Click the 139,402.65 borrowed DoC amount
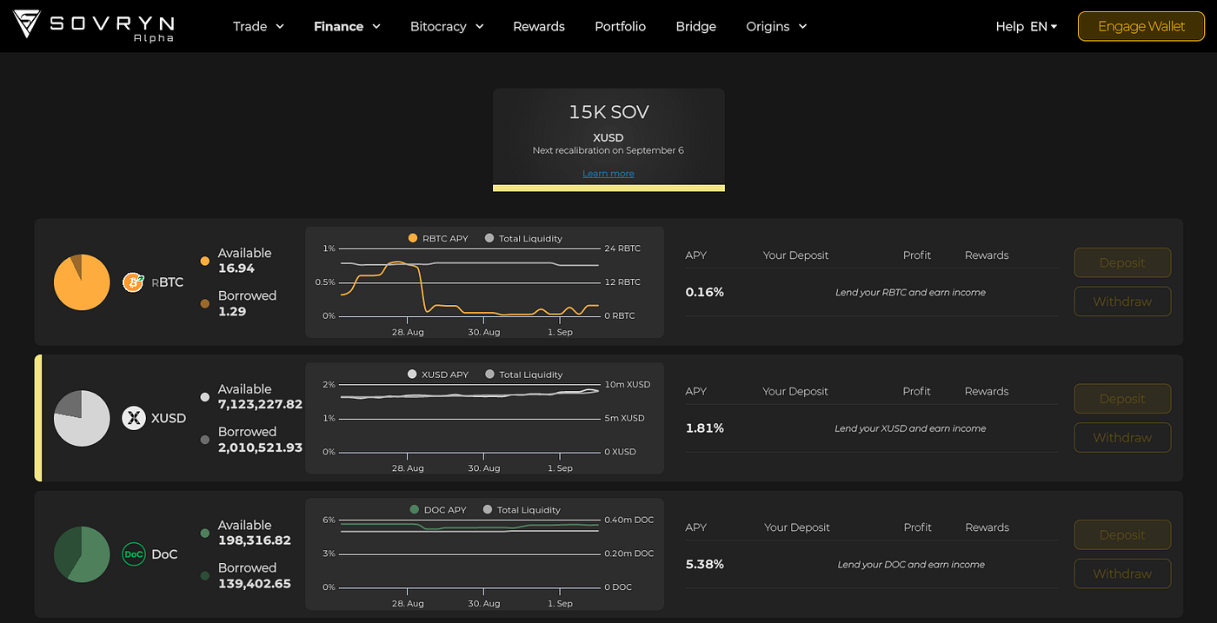Viewport: 1217px width, 623px height. tap(255, 583)
